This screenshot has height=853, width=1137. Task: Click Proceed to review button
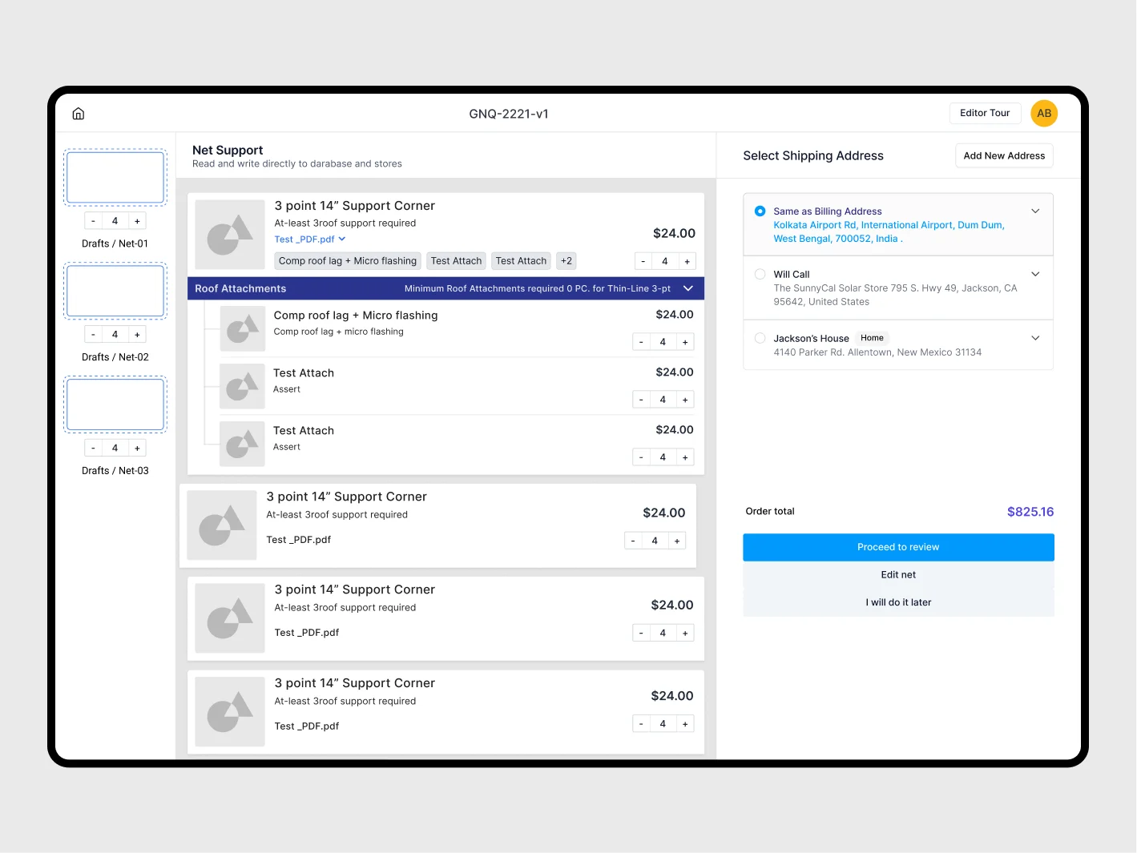point(897,547)
